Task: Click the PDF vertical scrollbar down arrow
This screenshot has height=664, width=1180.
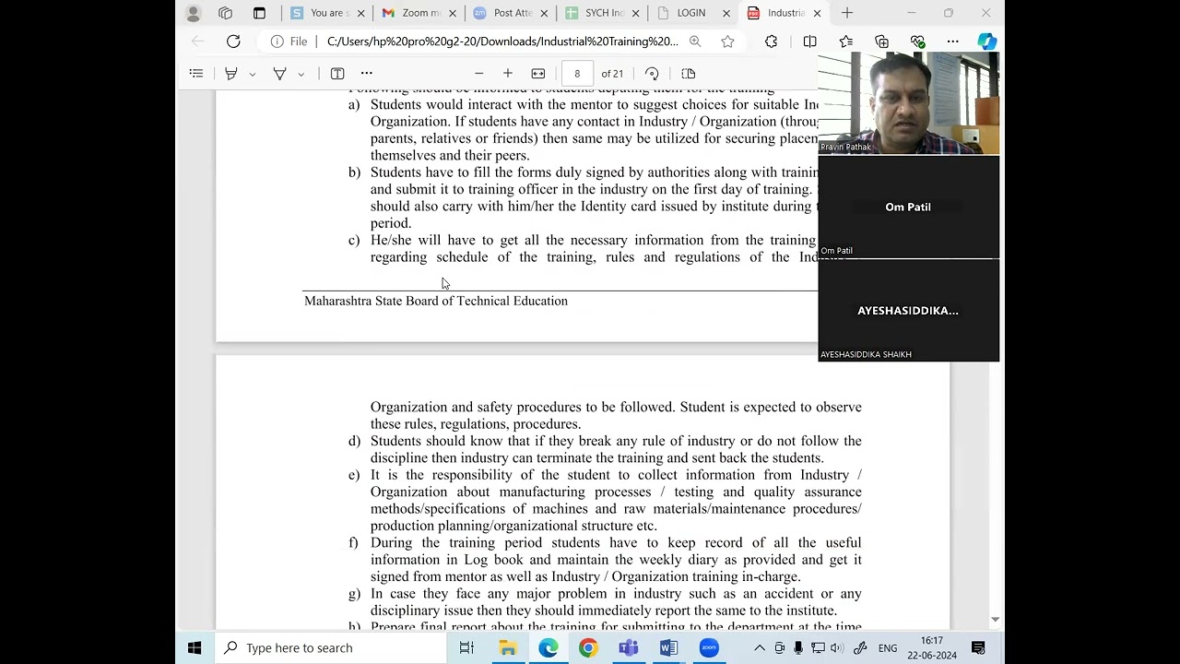Action: coord(995,620)
